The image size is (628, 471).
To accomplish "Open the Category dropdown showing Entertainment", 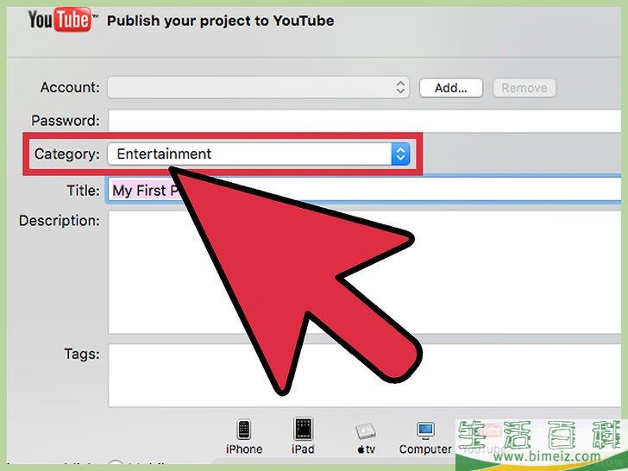I will [x=258, y=154].
